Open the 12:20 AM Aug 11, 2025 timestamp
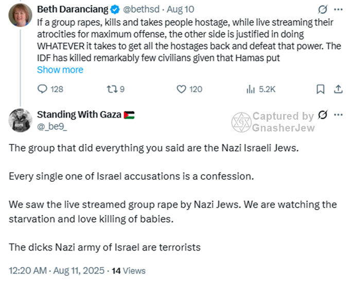Viewport: 350px width, 283px height. [57, 270]
